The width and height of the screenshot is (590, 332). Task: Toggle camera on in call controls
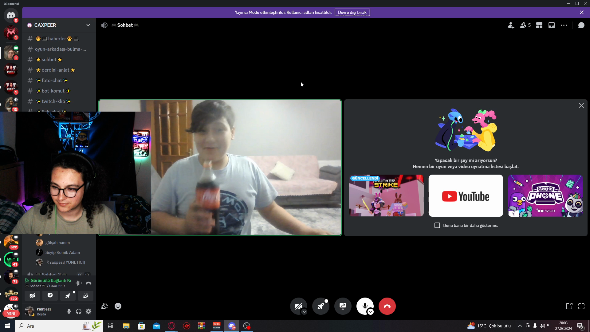click(x=298, y=306)
